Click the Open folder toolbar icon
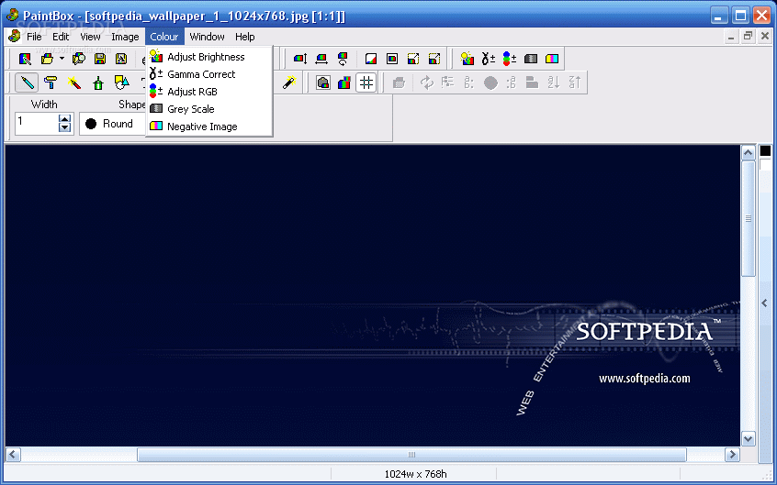The height and width of the screenshot is (485, 777). click(47, 59)
